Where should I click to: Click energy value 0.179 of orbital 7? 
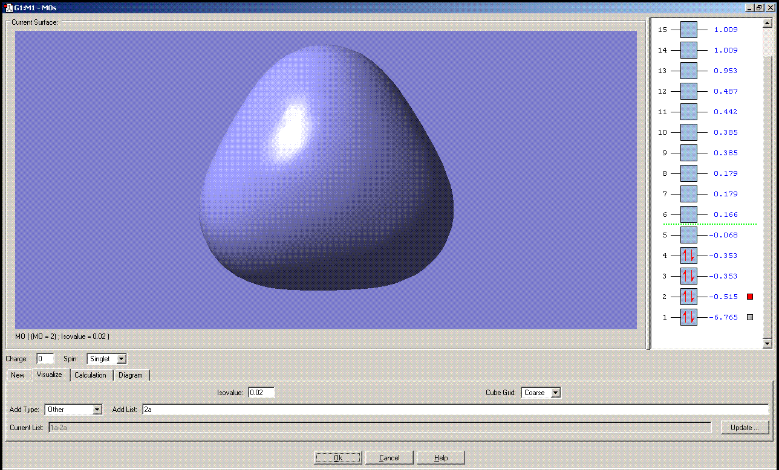(x=726, y=194)
